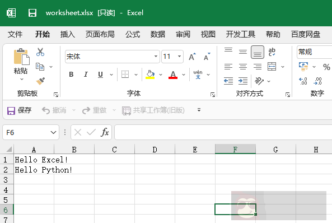
Task: Click the save floppy icon in title bar
Action: click(x=32, y=13)
